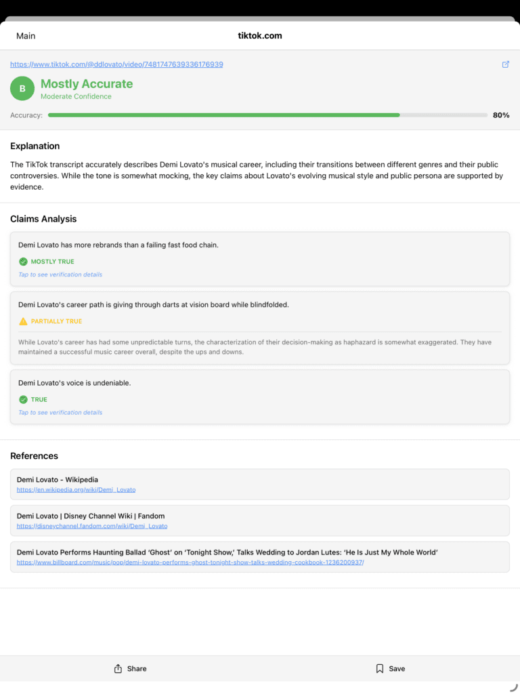Viewport: 520px width, 694px height.
Task: Expand verification details for voice claim
Action: [x=60, y=412]
